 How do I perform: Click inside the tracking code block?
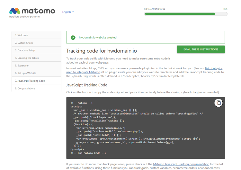146,128
